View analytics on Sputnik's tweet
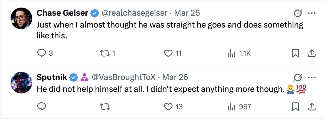327x121 pixels. tap(231, 107)
